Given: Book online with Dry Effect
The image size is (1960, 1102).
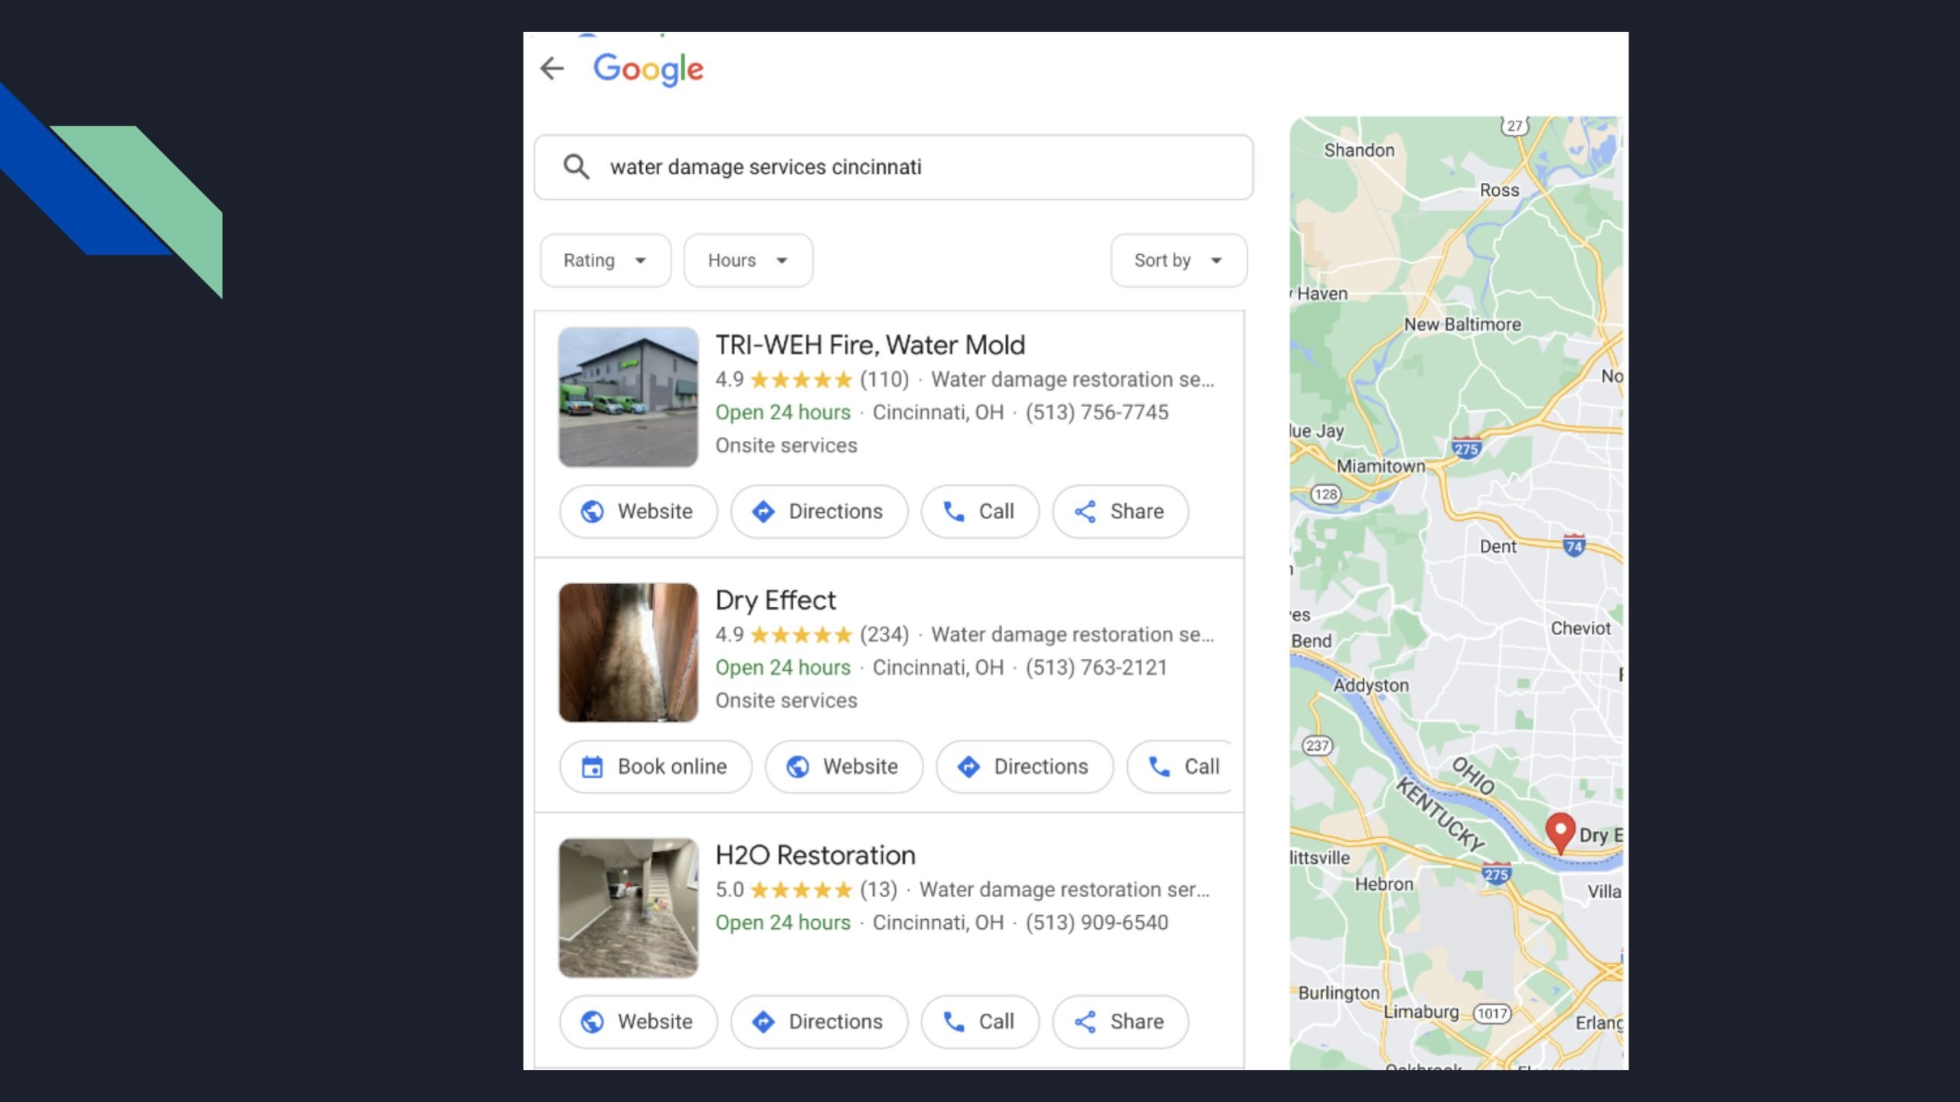Looking at the screenshot, I should [x=655, y=766].
